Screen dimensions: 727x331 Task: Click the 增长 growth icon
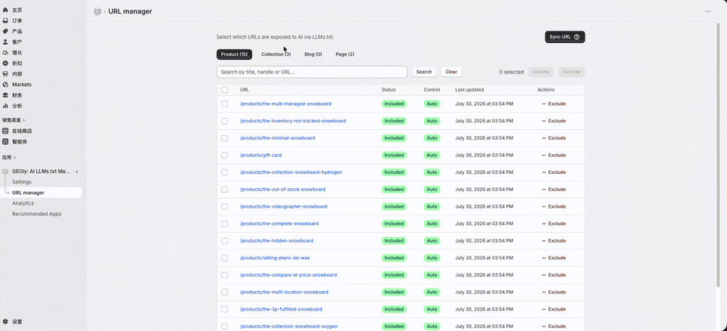click(x=5, y=52)
